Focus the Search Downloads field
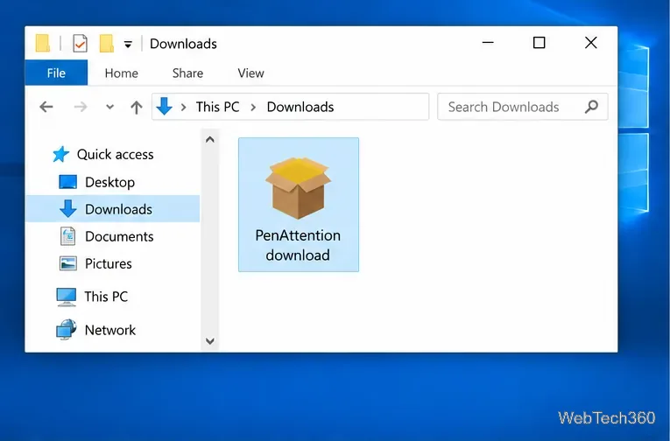The width and height of the screenshot is (670, 441). [523, 107]
